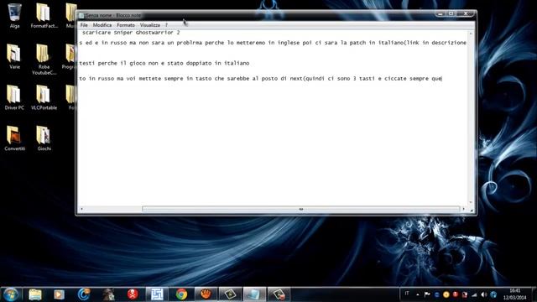The image size is (537, 302).
Task: Show hidden system tray icons
Action: pyautogui.click(x=418, y=294)
